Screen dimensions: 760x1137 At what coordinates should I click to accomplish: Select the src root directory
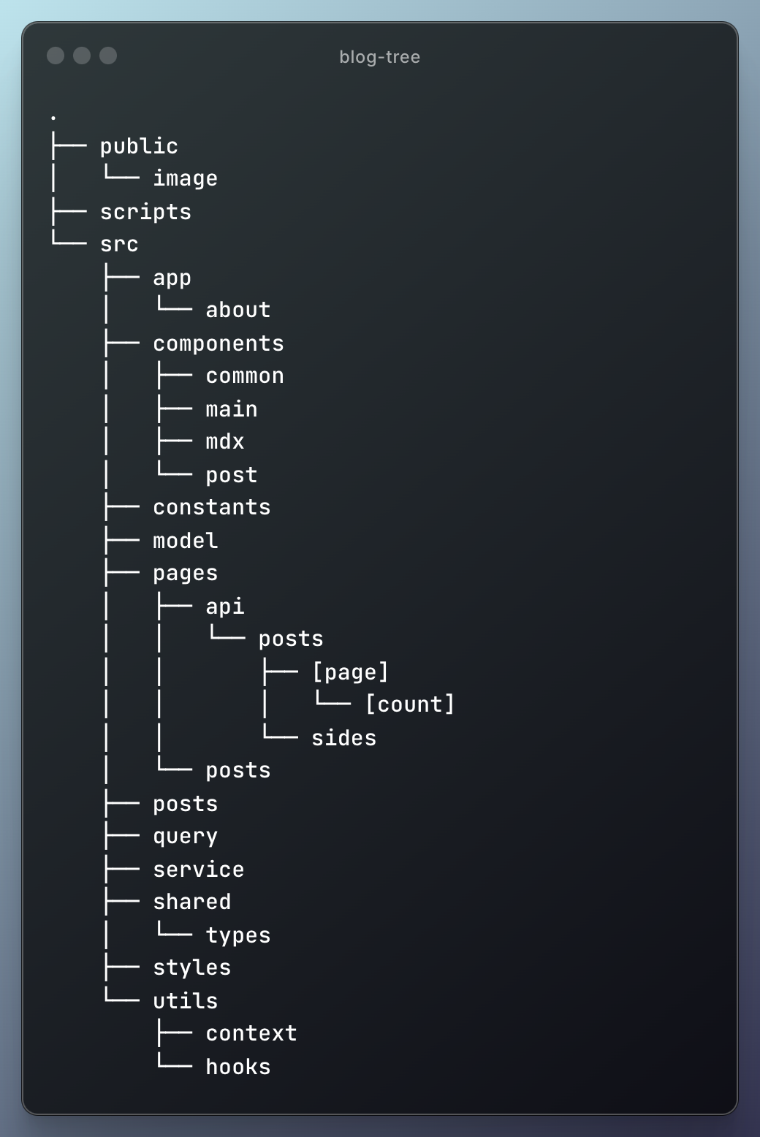119,244
